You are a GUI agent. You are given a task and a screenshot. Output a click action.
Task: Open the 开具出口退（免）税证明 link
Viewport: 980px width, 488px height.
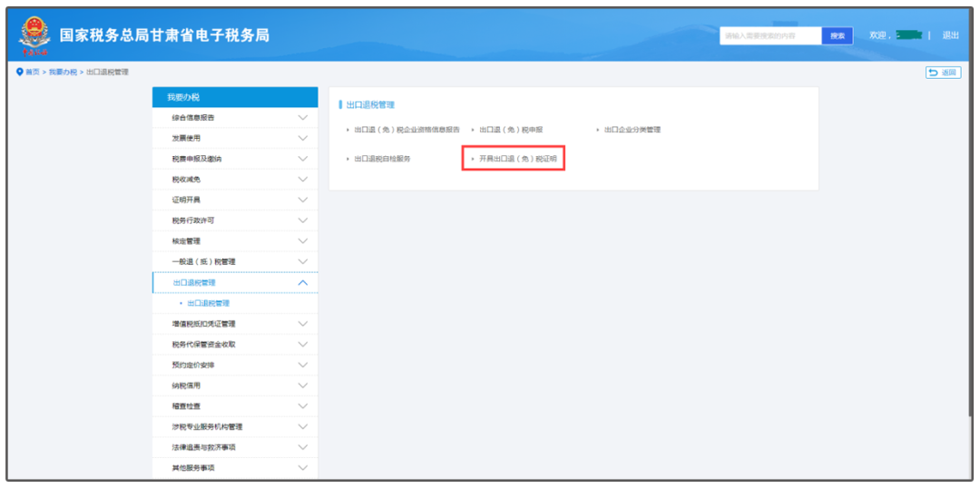click(x=517, y=159)
